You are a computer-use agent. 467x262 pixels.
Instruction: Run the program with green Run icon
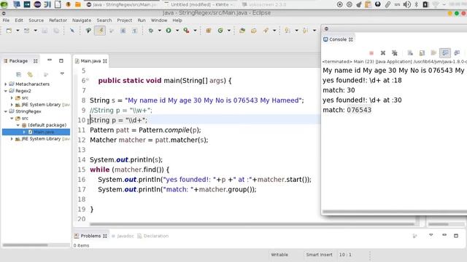pyautogui.click(x=169, y=31)
